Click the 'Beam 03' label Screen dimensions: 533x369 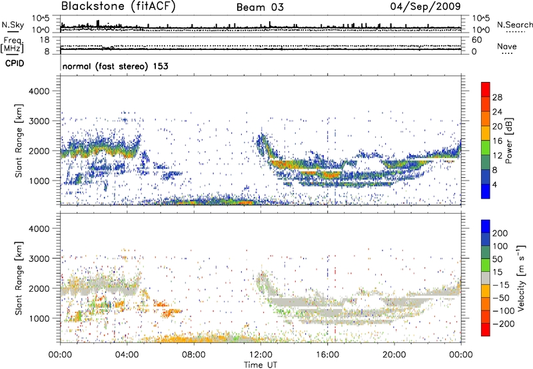pos(260,7)
